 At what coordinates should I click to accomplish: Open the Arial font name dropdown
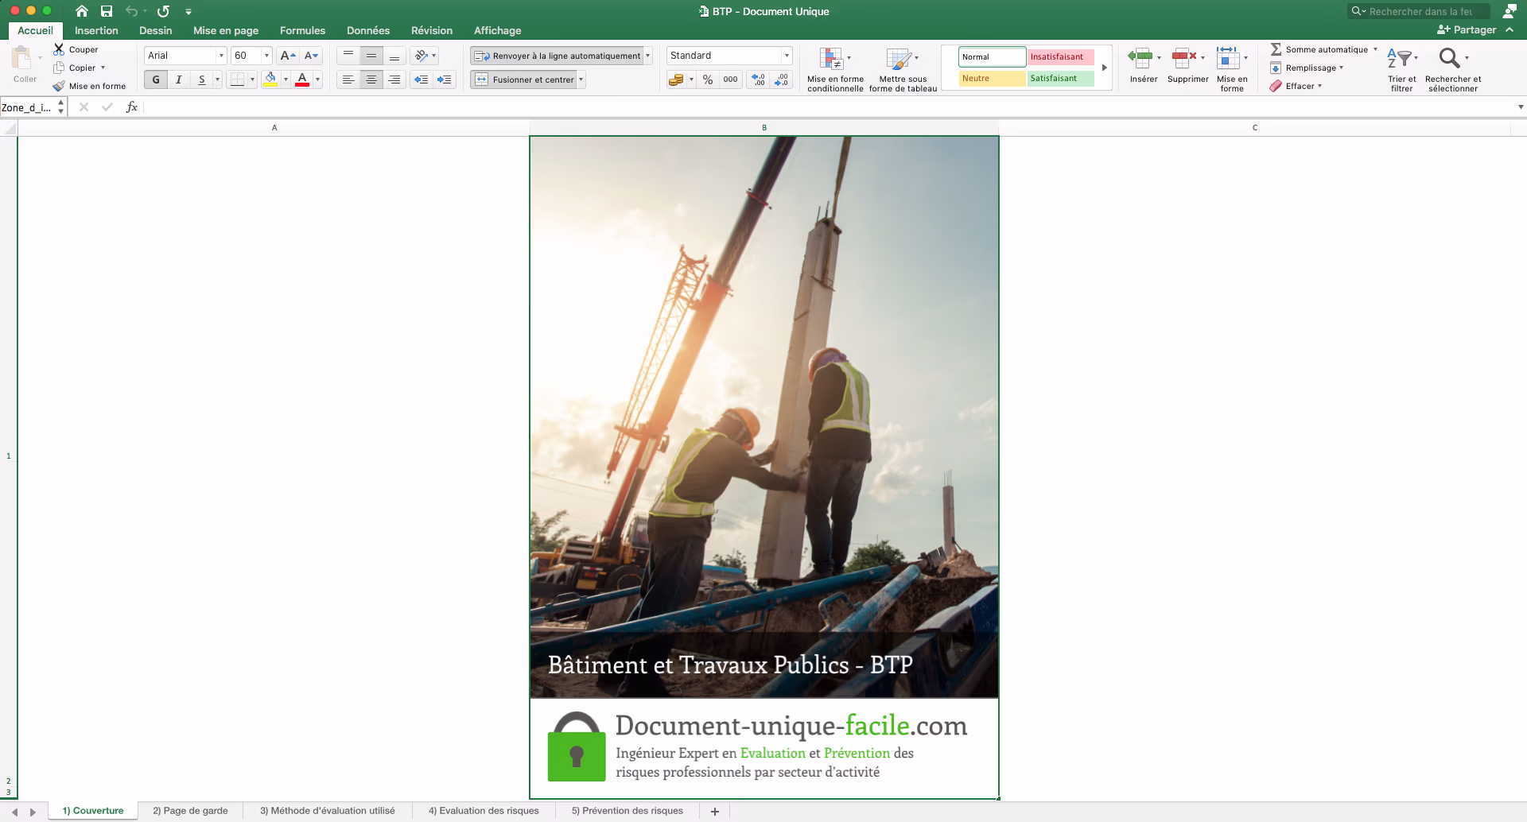click(221, 56)
